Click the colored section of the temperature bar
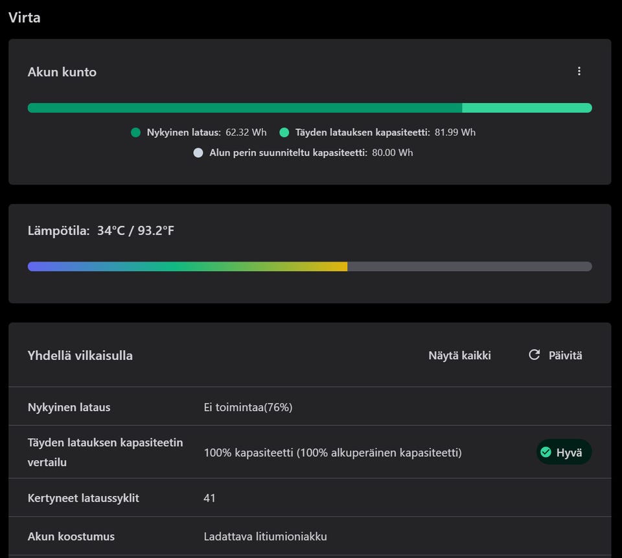 [x=187, y=266]
